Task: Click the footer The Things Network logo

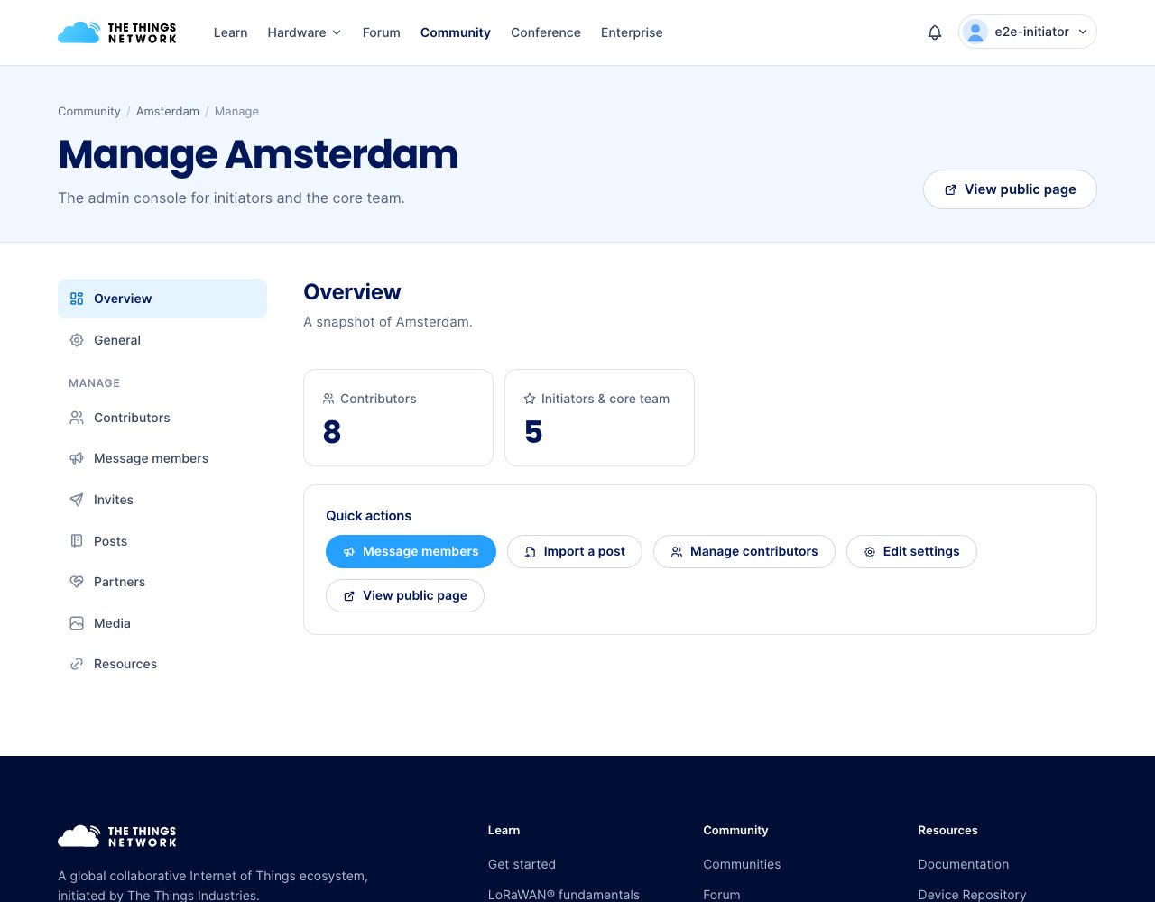Action: click(x=117, y=836)
